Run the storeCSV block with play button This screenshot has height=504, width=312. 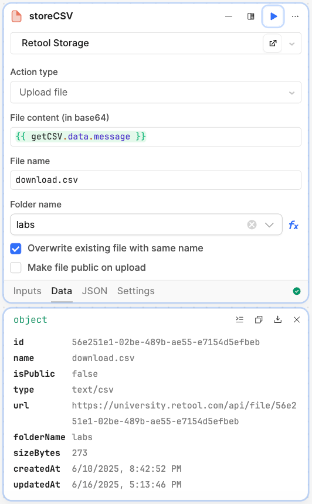click(x=273, y=16)
